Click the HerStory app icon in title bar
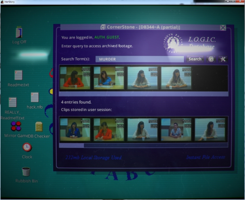Image resolution: width=245 pixels, height=200 pixels. pos(2,2)
